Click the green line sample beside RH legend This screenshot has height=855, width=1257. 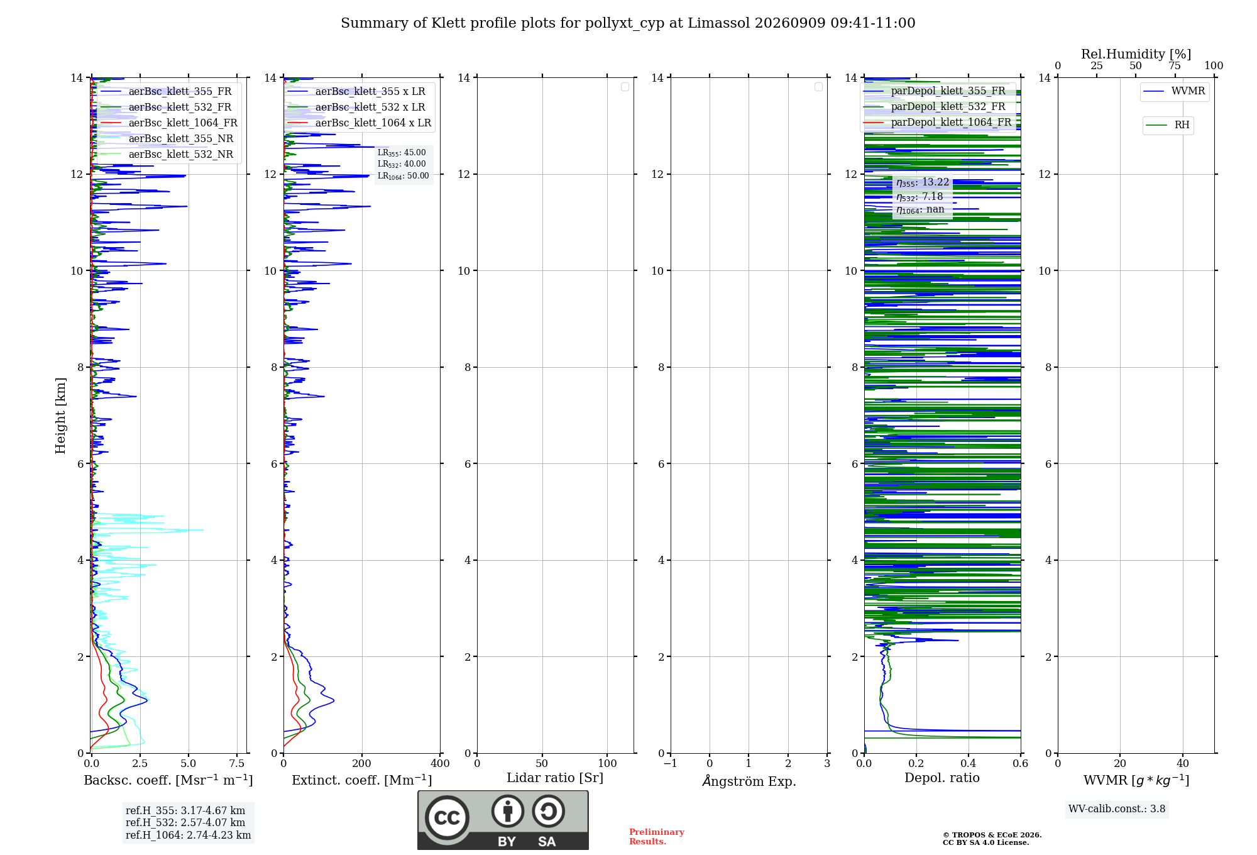tap(1156, 125)
